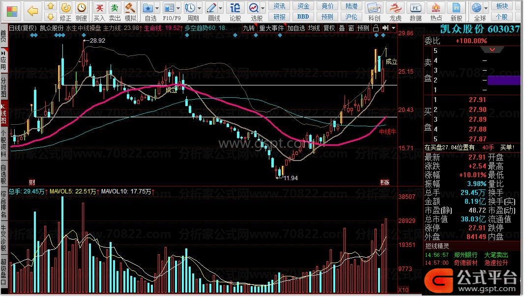525x297 pixels.
Task: Click the colorful four-square home icon
Action: coord(12,11)
